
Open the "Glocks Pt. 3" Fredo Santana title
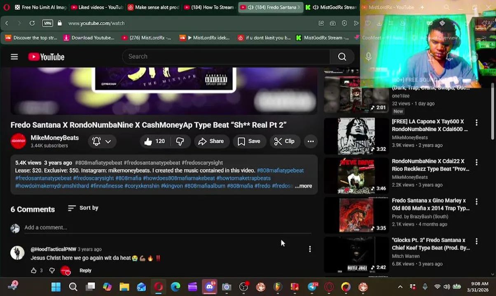pyautogui.click(x=430, y=244)
